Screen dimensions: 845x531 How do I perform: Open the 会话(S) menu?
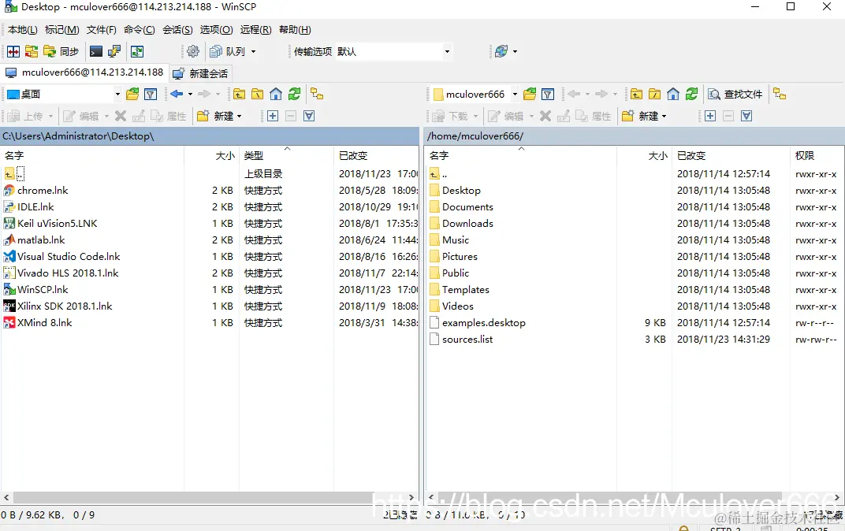click(x=177, y=30)
